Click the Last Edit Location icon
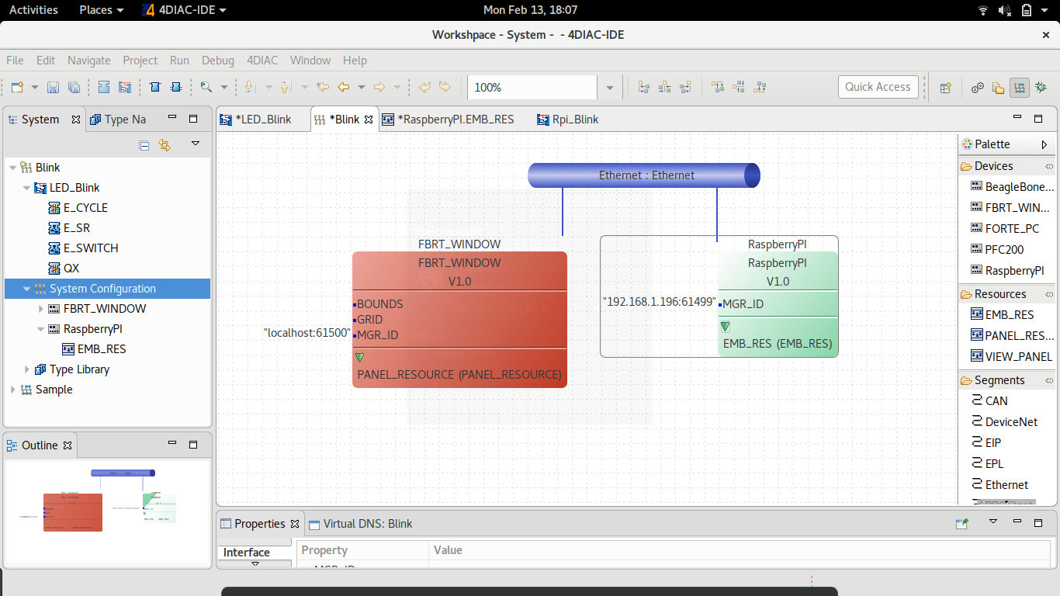Screen dimensions: 1060x596 pos(323,88)
